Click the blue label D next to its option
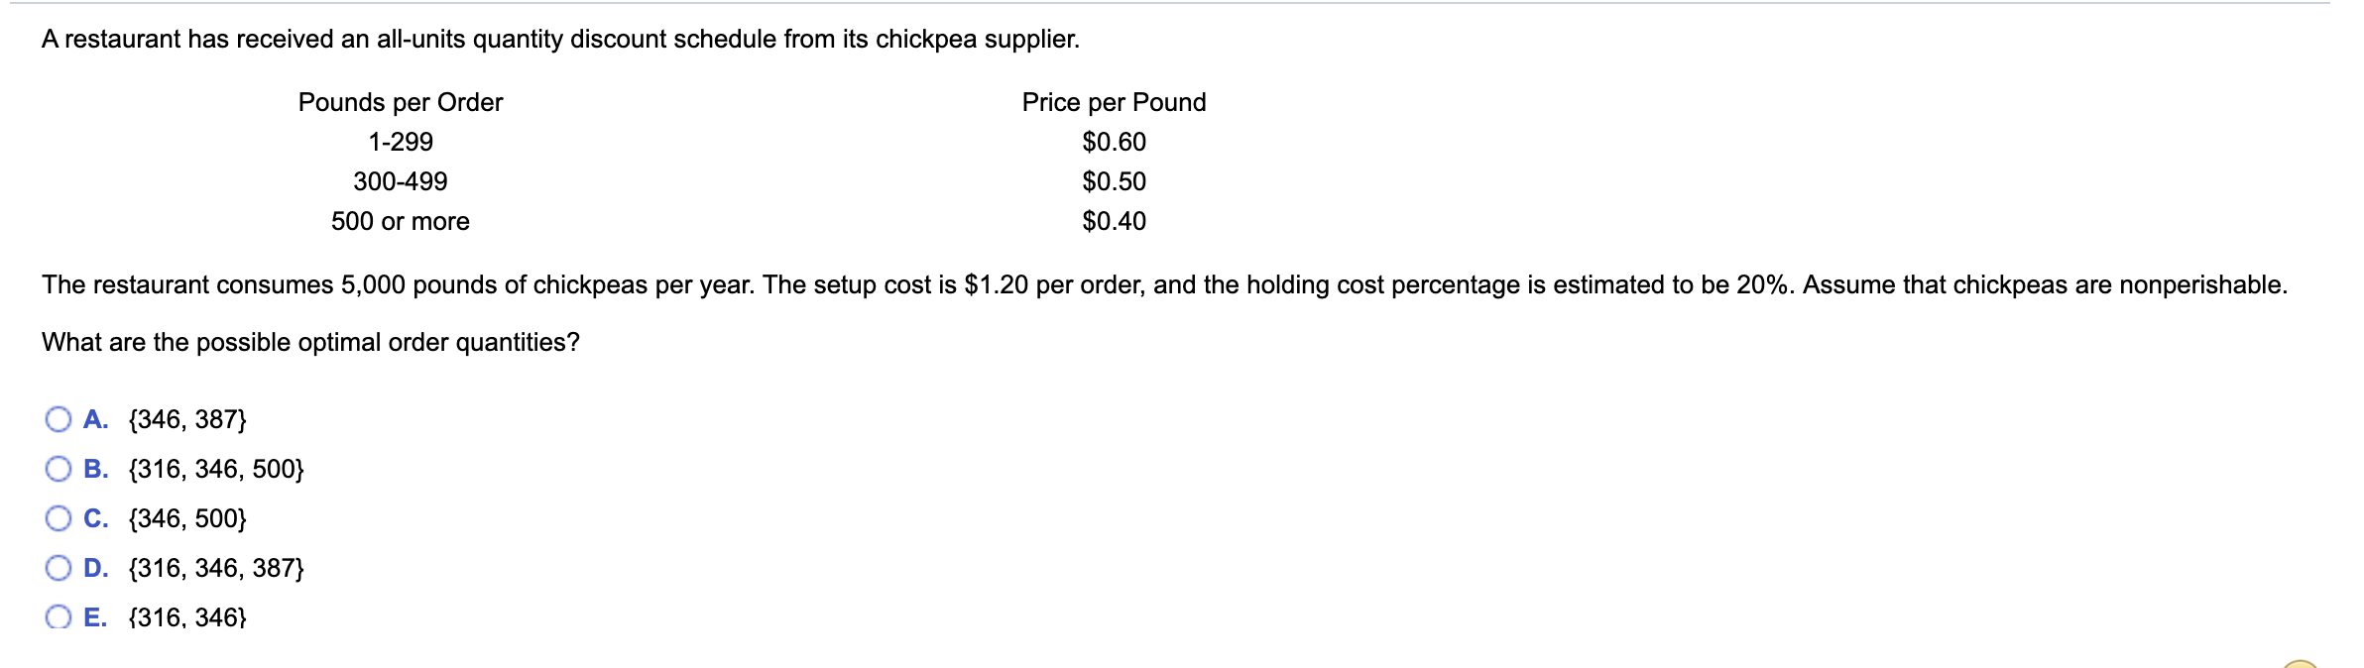The image size is (2364, 668). click(x=95, y=569)
